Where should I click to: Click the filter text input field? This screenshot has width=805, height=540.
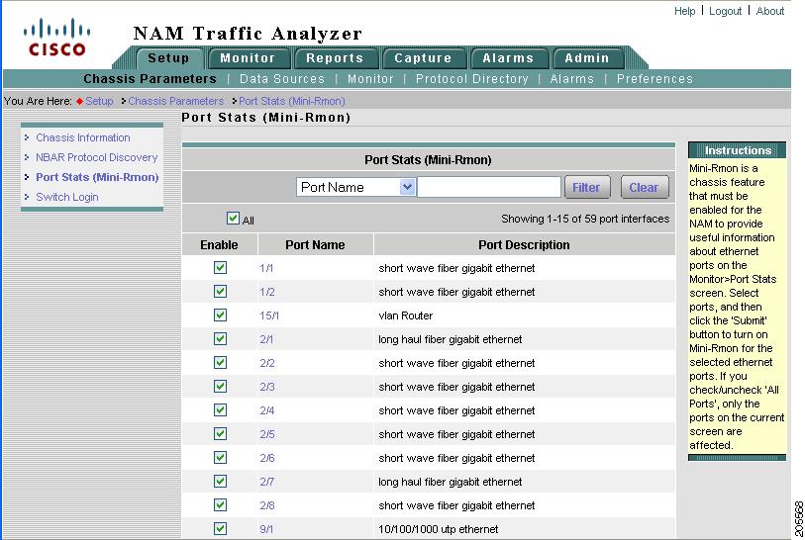pos(489,187)
